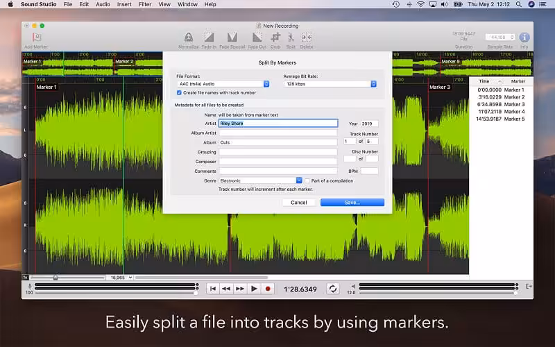Open the Genre combo box arrow

[299, 180]
